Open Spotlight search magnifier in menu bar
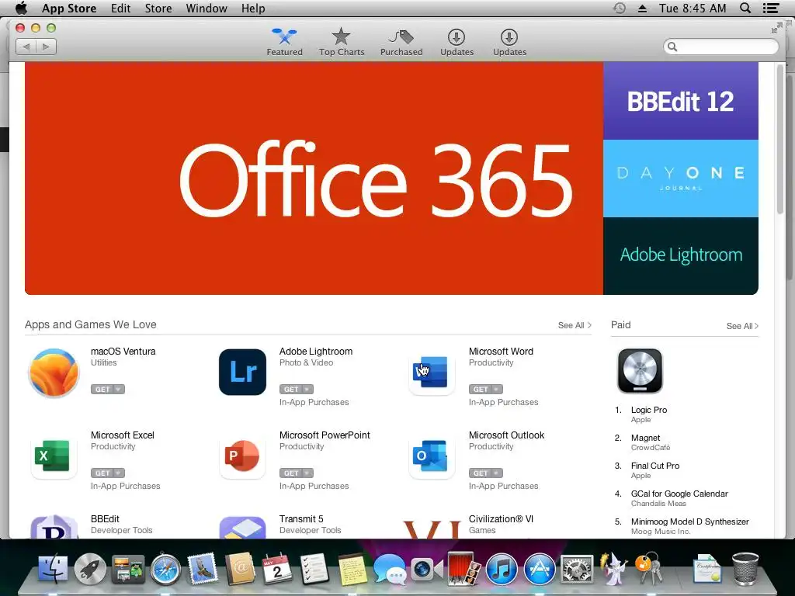 (x=745, y=8)
